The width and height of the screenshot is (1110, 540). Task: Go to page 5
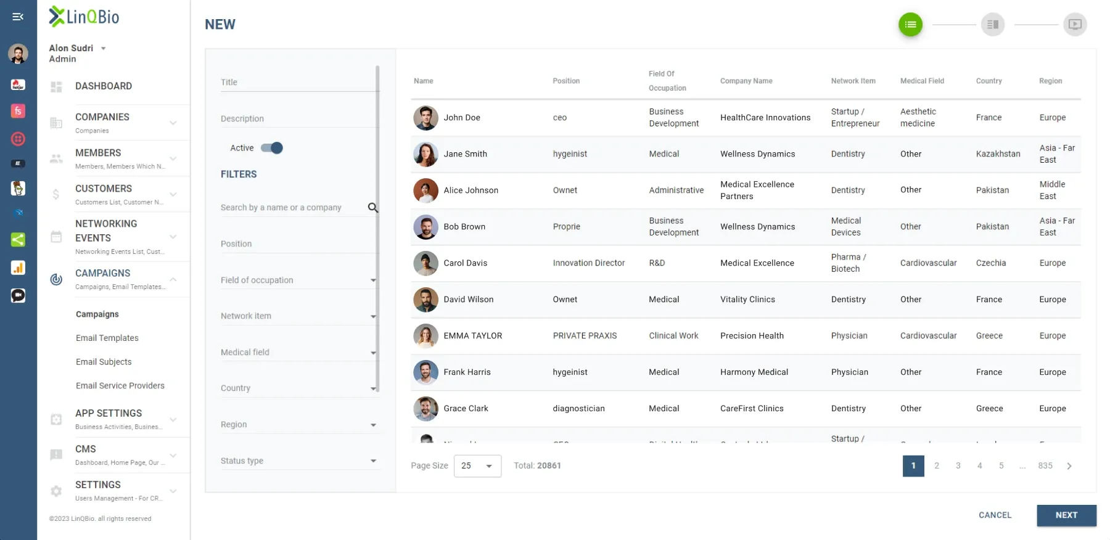tap(1001, 466)
